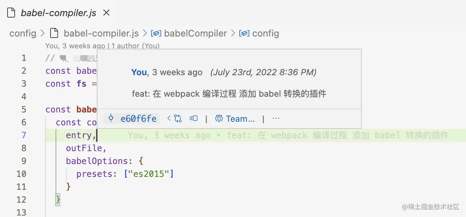Show more actions ellipsis in hover
The height and width of the screenshot is (217, 466).
pyautogui.click(x=276, y=119)
